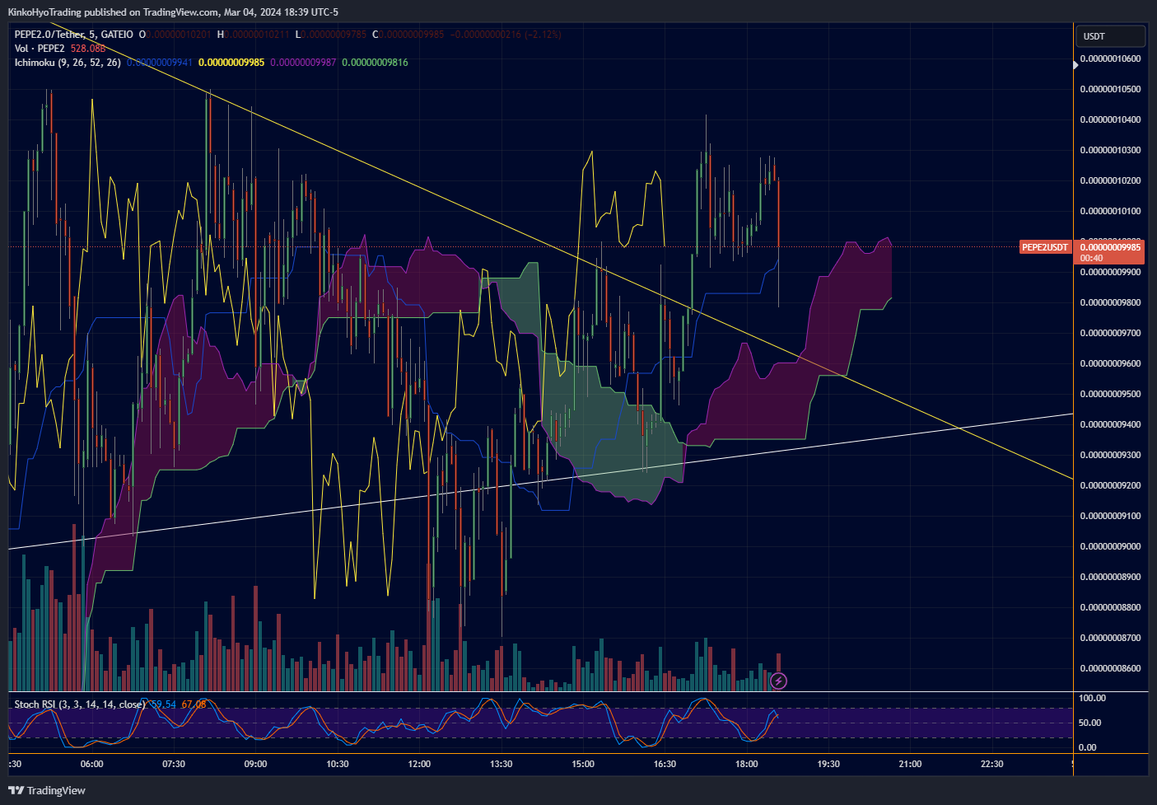Click the 15:00 time axis label

click(x=583, y=764)
